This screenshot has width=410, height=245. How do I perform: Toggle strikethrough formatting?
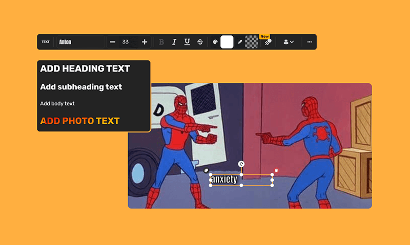click(200, 42)
